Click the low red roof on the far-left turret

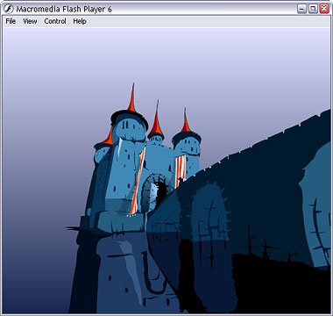tap(108, 138)
